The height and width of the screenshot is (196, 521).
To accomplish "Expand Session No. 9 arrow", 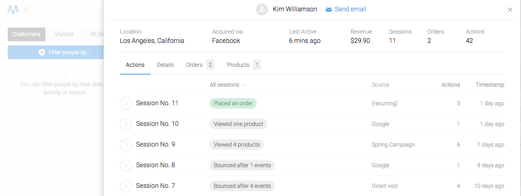I will [x=126, y=145].
